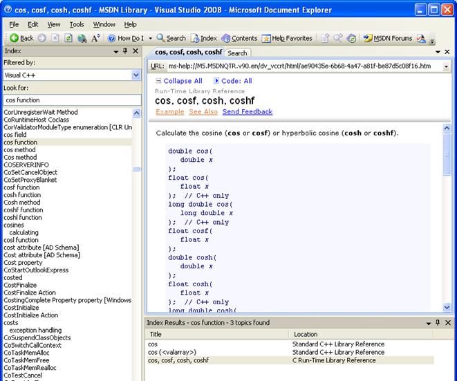The image size is (457, 381).
Task: Click the document pane scroll down arrow
Action: point(447,307)
